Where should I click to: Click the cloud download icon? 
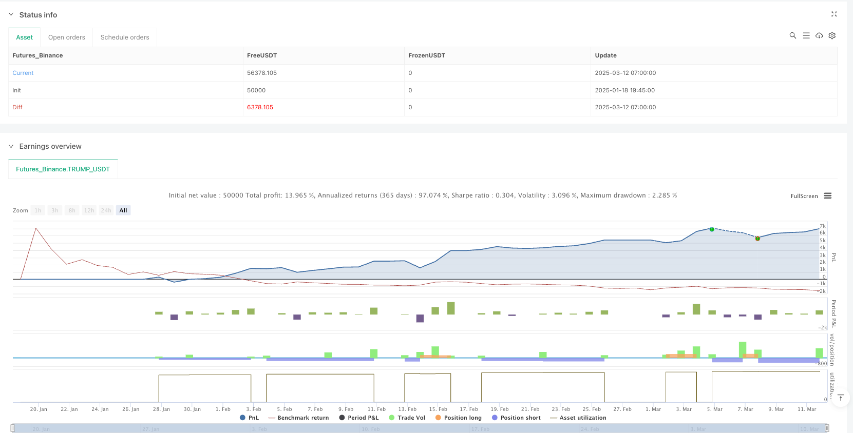819,35
